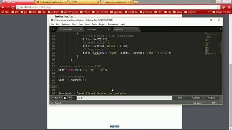Image resolution: width=232 pixels, height=130 pixels.
Task: Open the perguntas bookmarks folder
Action: [x=146, y=12]
